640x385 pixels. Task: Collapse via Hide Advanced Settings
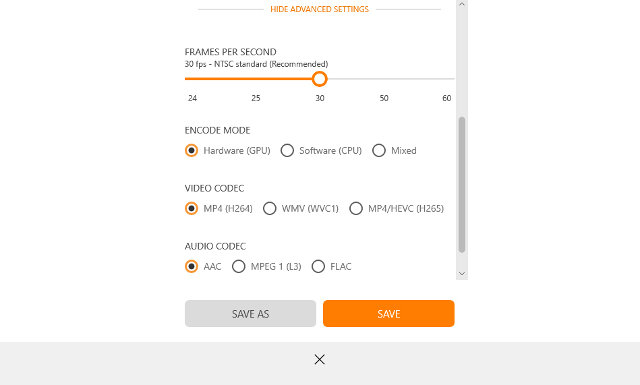pyautogui.click(x=320, y=9)
